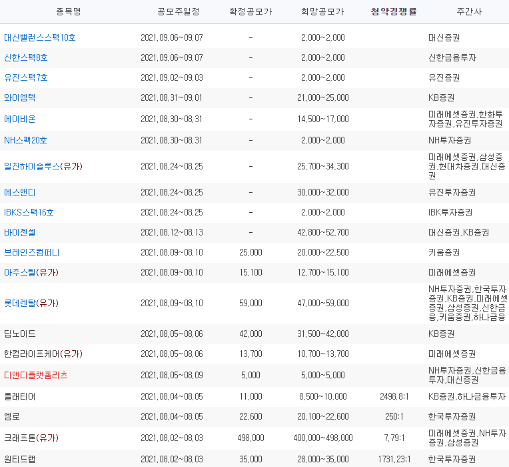Click 롯데렌탈 confirmed price 59,000
The image size is (509, 467).
251,304
